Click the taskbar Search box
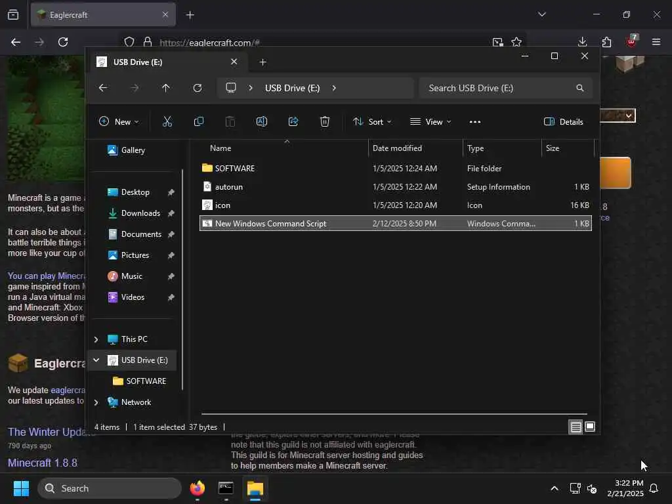This screenshot has width=672, height=504. 110,488
